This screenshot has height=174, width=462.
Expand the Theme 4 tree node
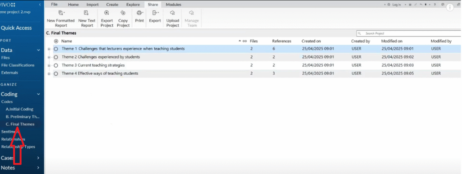[x=49, y=73]
